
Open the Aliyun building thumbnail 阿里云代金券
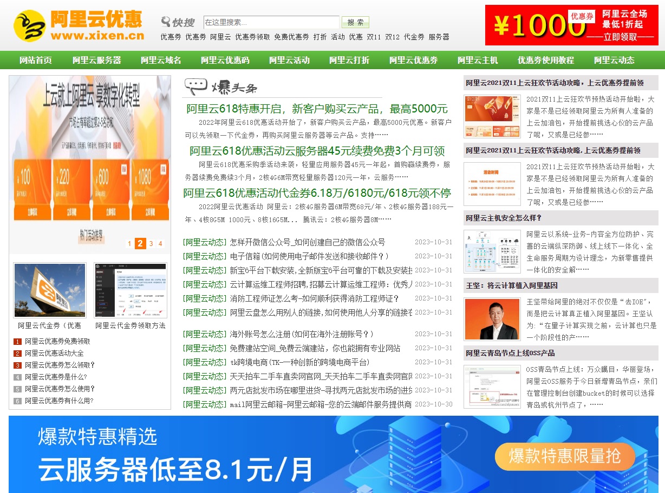(x=50, y=290)
